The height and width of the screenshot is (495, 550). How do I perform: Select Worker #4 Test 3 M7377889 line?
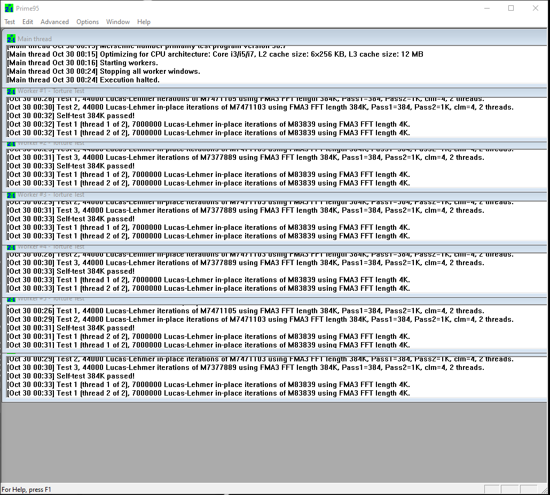click(246, 262)
